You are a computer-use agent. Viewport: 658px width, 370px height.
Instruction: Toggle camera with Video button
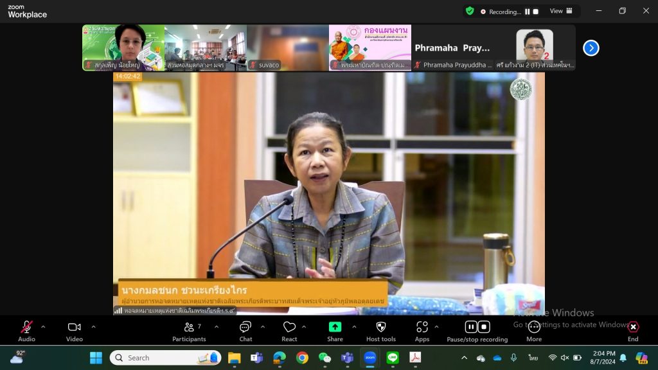[x=75, y=331]
